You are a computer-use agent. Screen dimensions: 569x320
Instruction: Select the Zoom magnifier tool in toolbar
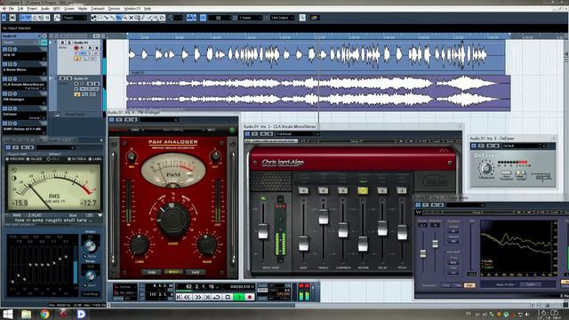[124, 18]
